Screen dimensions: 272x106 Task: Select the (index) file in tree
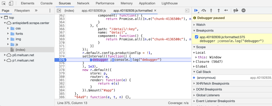20,50
